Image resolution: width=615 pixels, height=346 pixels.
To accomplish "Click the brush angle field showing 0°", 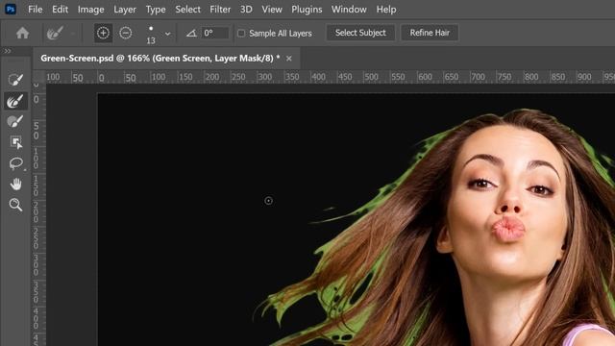I will (x=215, y=33).
